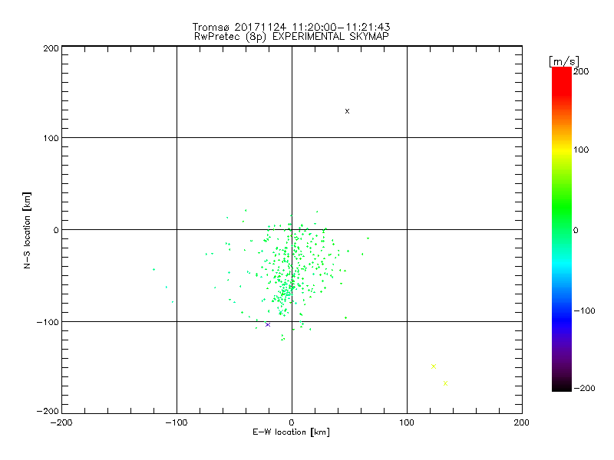The height and width of the screenshot is (460, 614).
Task: Click the upper yellow x marker at lower right
Action: (x=434, y=366)
